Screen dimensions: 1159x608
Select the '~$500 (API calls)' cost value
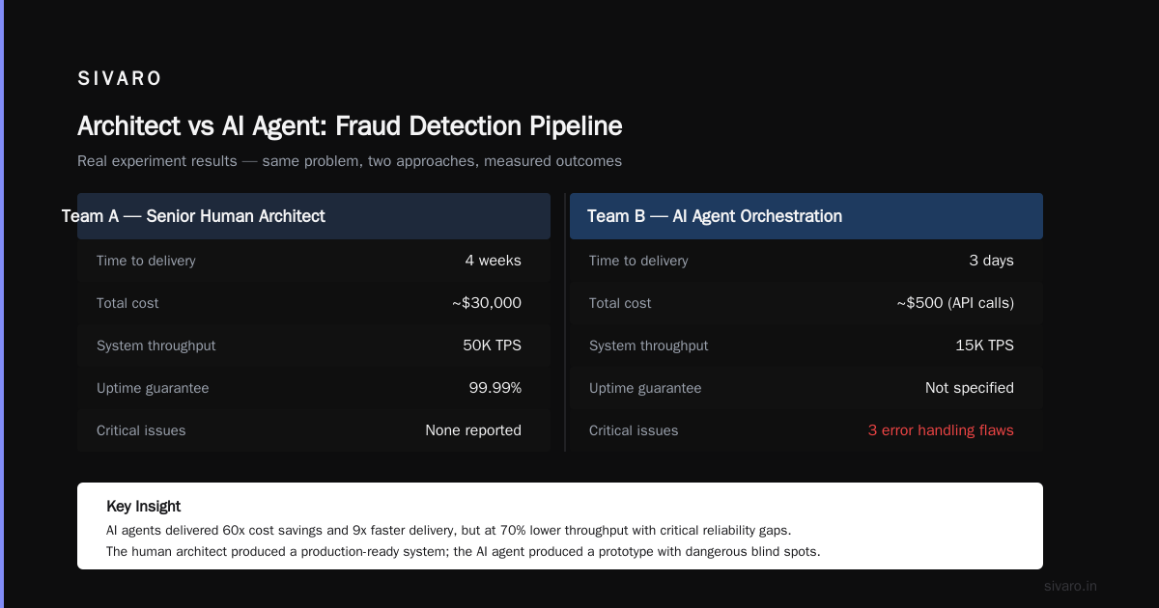955,303
